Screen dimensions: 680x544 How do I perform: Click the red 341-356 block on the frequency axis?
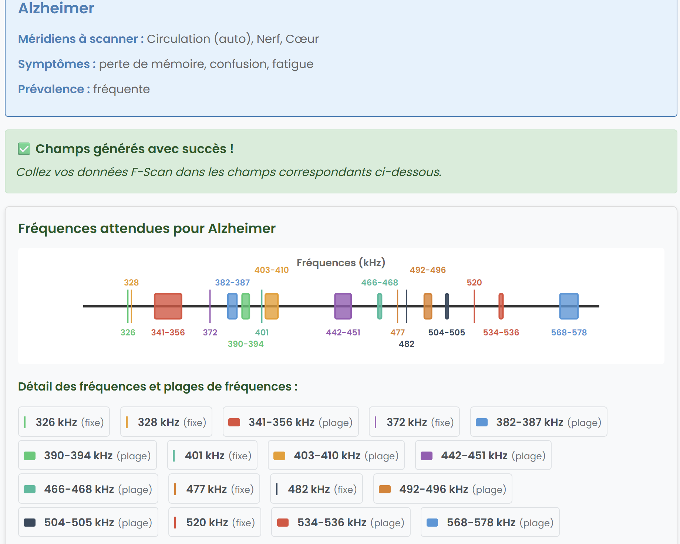click(x=168, y=306)
